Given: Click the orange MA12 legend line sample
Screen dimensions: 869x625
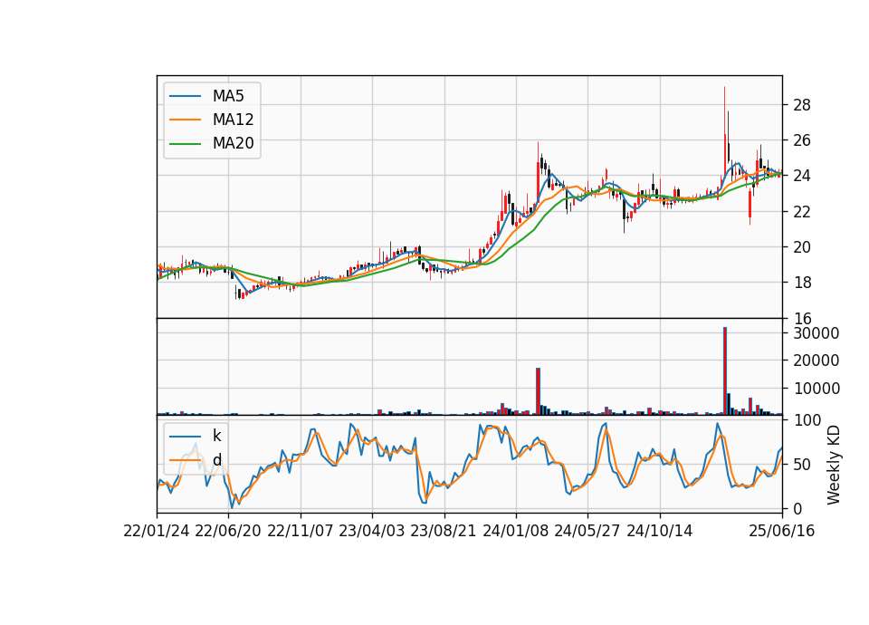Looking at the screenshot, I should [x=185, y=120].
